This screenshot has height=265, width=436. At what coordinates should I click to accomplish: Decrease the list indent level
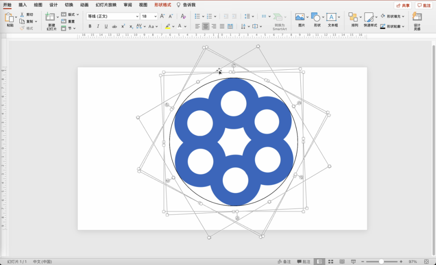(x=226, y=17)
